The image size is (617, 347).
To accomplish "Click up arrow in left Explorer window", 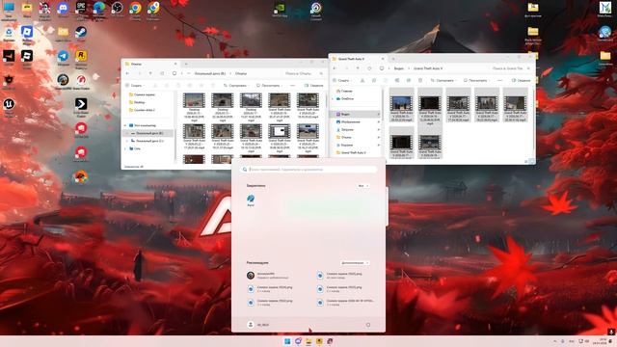I will (x=150, y=73).
